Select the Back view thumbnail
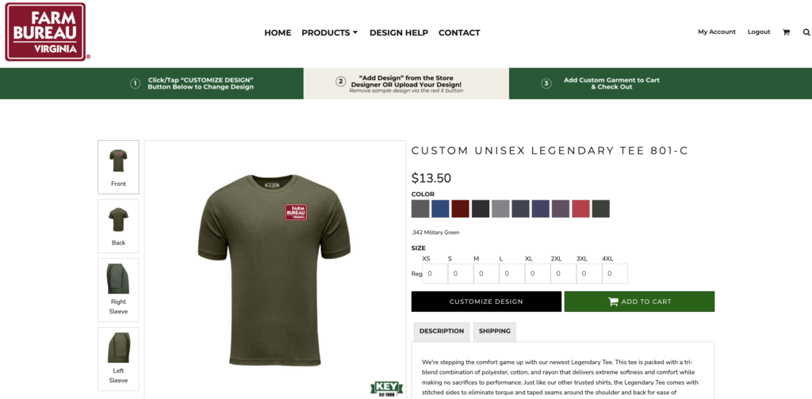 click(119, 226)
